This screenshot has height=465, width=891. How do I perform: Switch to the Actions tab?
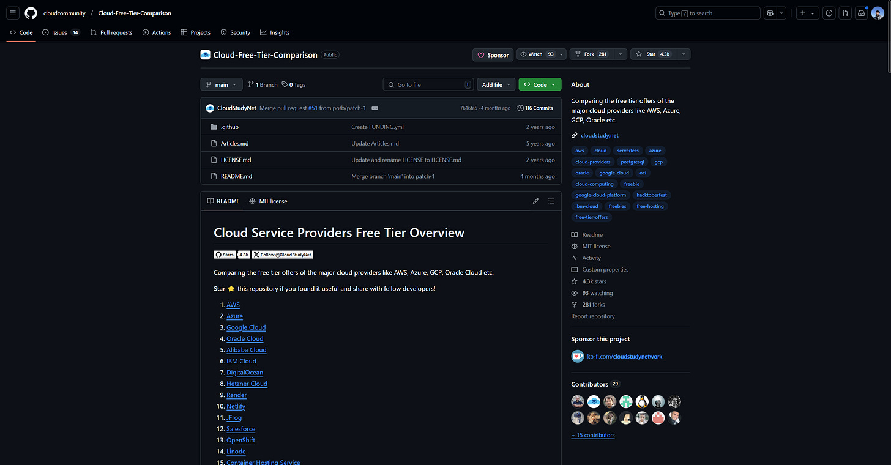pos(157,32)
